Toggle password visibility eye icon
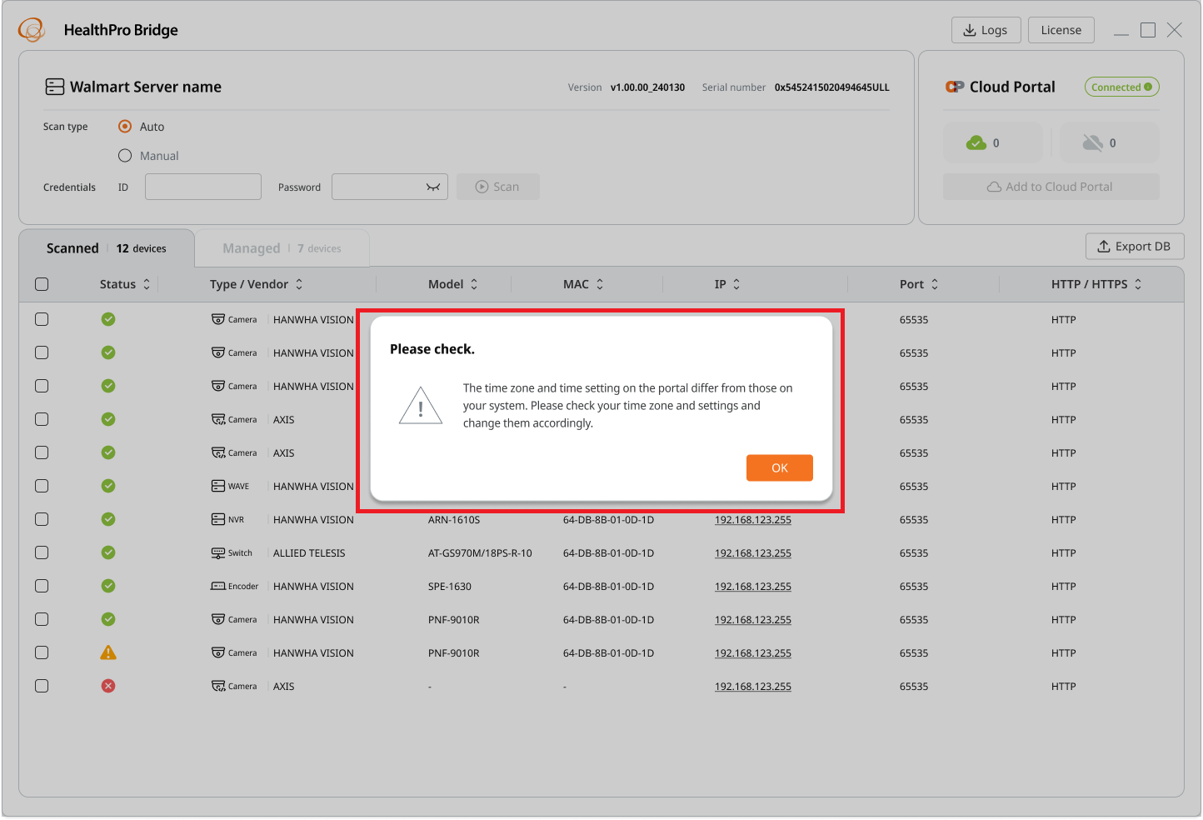This screenshot has height=820, width=1203. click(433, 187)
